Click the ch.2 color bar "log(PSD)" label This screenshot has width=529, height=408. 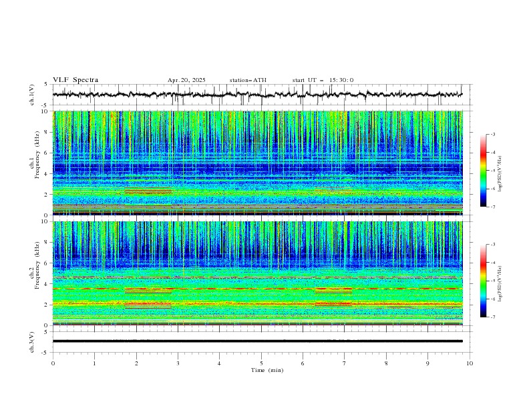[500, 283]
